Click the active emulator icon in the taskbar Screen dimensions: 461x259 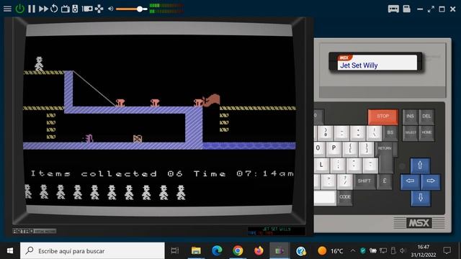point(279,251)
